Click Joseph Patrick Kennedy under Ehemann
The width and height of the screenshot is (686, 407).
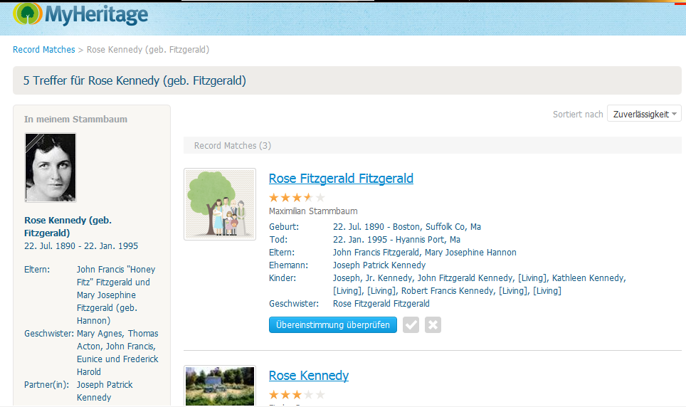(379, 265)
